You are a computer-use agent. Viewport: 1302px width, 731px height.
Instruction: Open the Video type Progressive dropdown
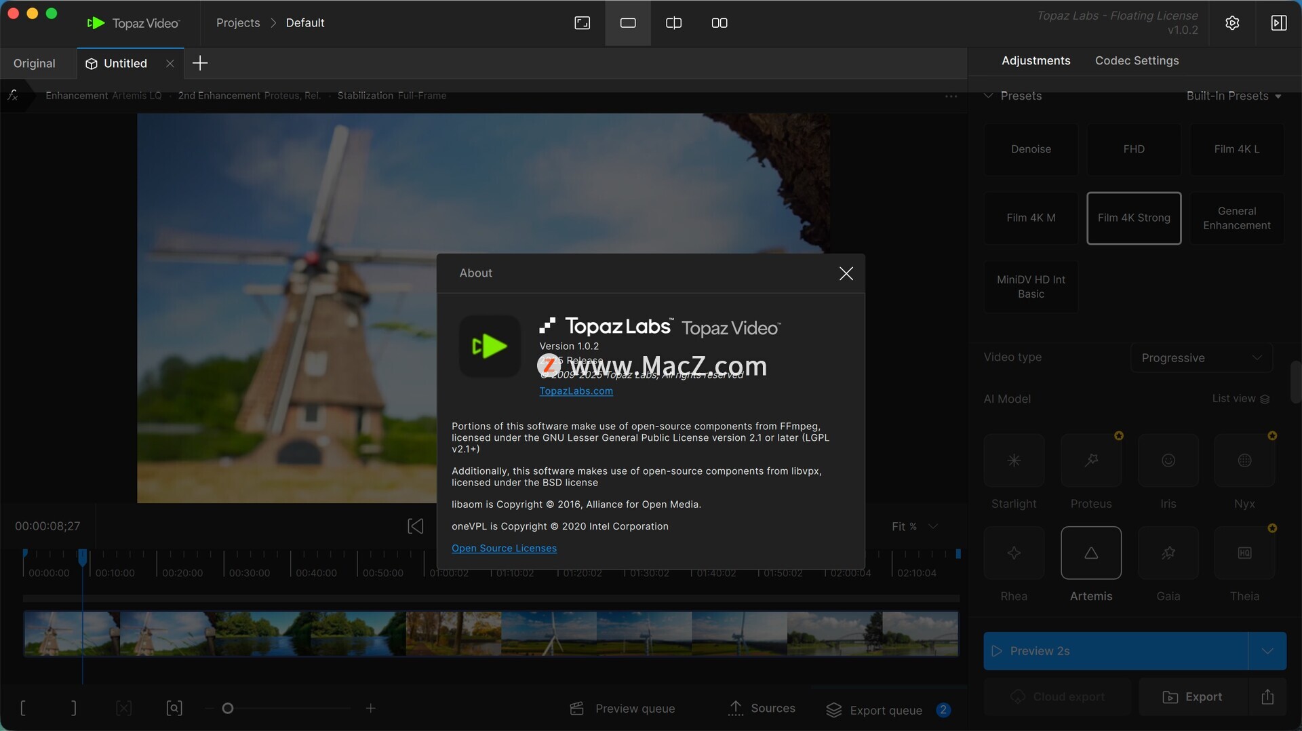[1201, 357]
